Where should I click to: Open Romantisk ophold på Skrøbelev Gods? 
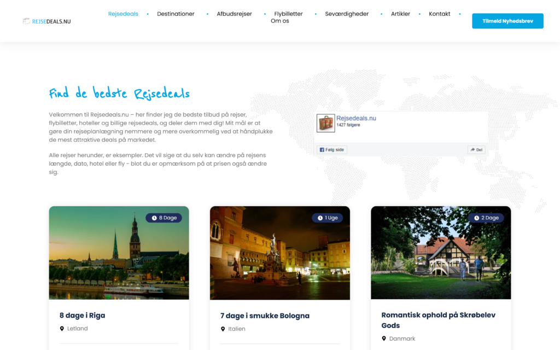[438, 320]
